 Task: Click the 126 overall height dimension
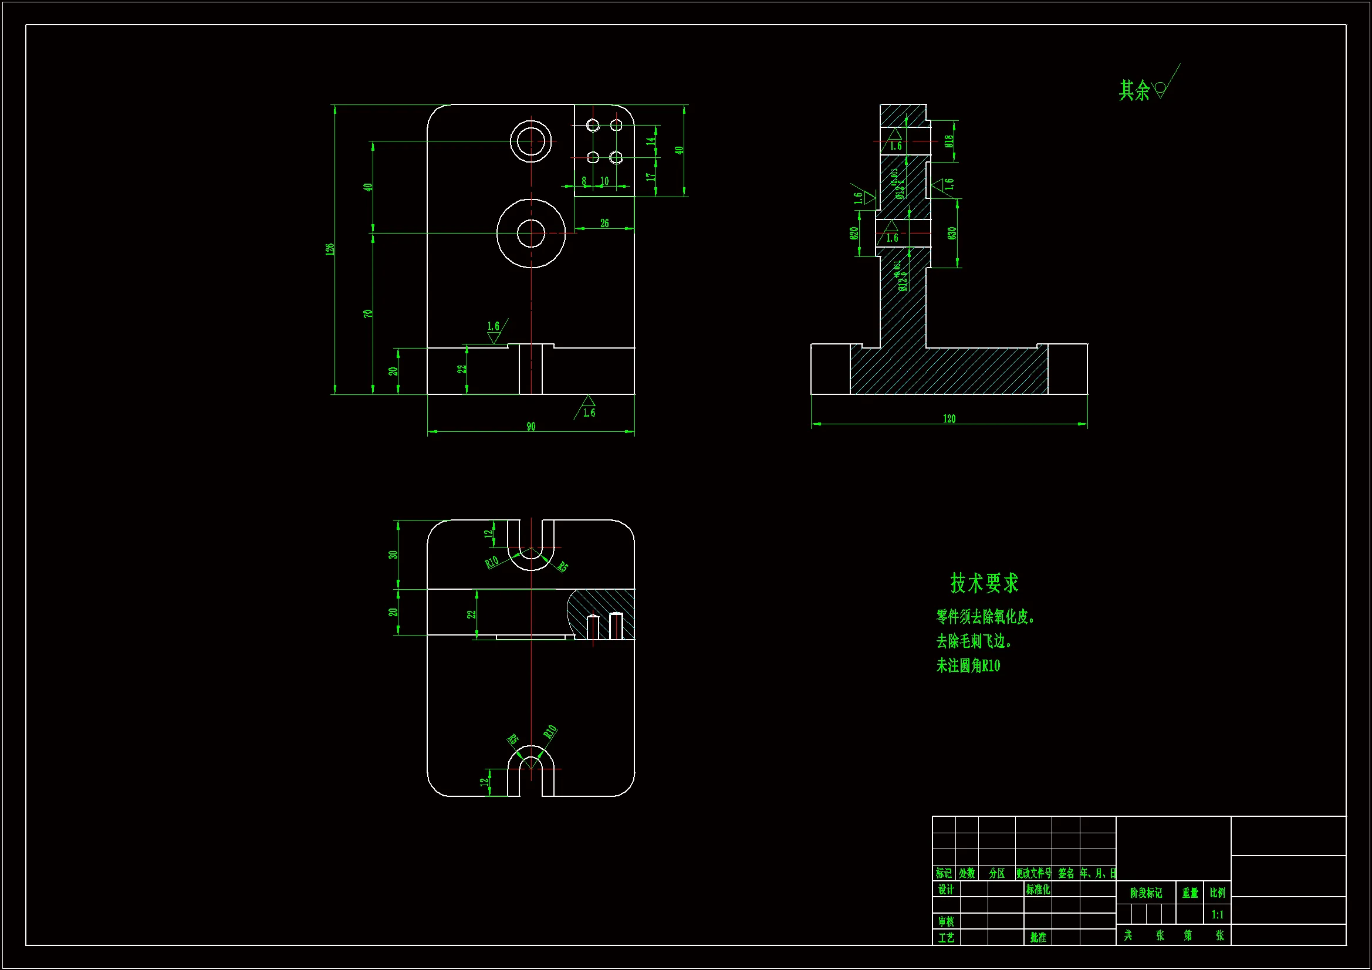tap(330, 249)
